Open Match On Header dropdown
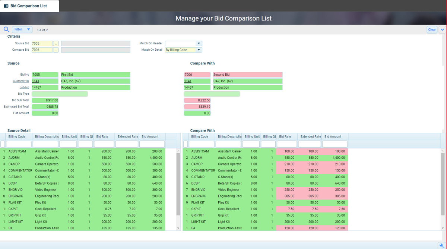This screenshot has height=249, width=447. pyautogui.click(x=199, y=44)
